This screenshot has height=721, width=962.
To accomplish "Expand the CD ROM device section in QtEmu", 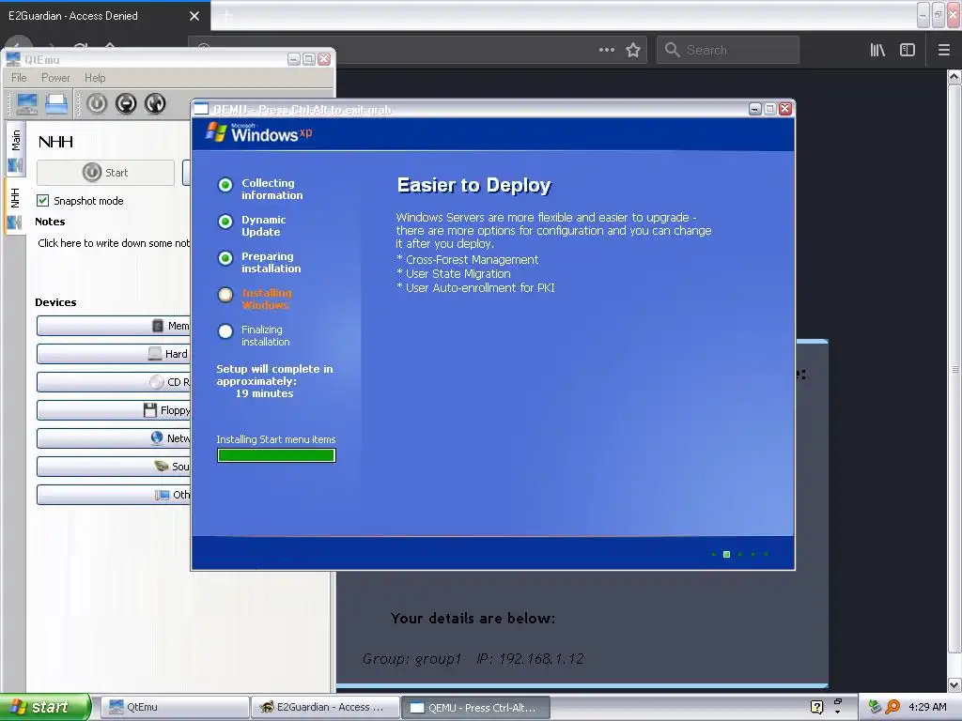I will [114, 382].
